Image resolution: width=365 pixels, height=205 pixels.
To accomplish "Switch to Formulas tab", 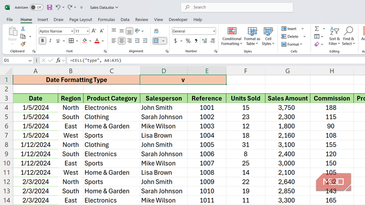I will [106, 19].
